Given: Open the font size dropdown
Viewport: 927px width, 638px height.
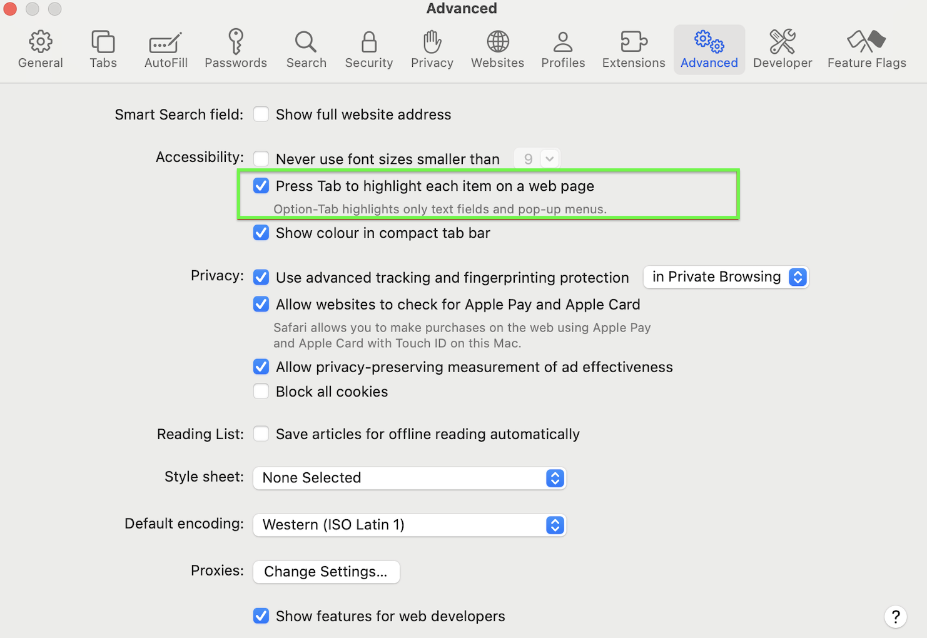Looking at the screenshot, I should coord(536,158).
